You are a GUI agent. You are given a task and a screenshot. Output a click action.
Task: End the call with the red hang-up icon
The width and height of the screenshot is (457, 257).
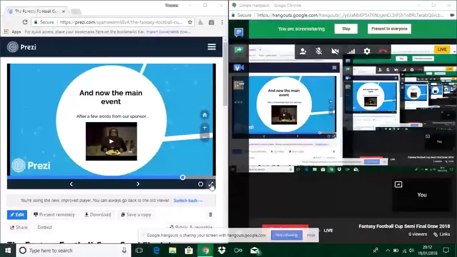pos(383,51)
